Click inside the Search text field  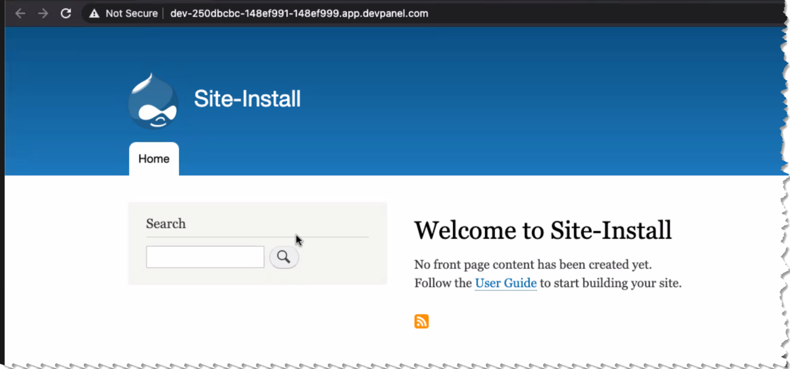coord(205,257)
